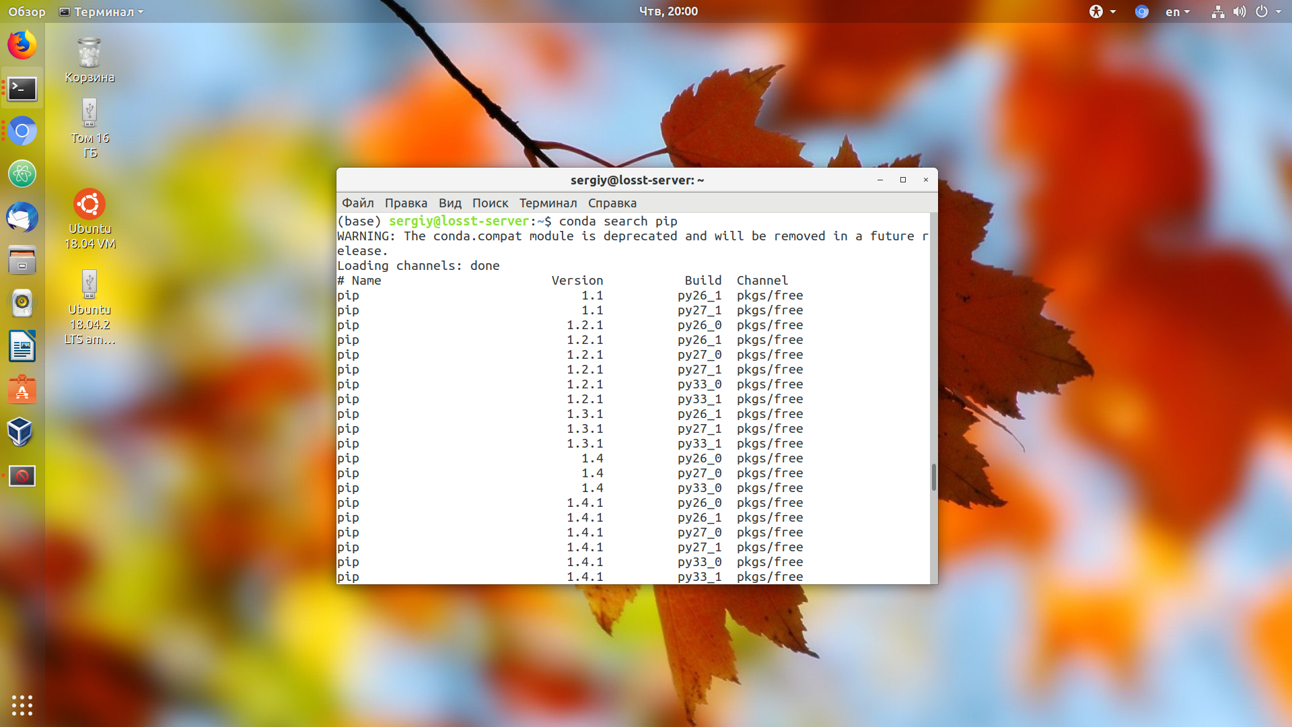Select the Ubuntu 18.04 VM desktop icon
Viewport: 1292px width, 727px height.
point(89,219)
